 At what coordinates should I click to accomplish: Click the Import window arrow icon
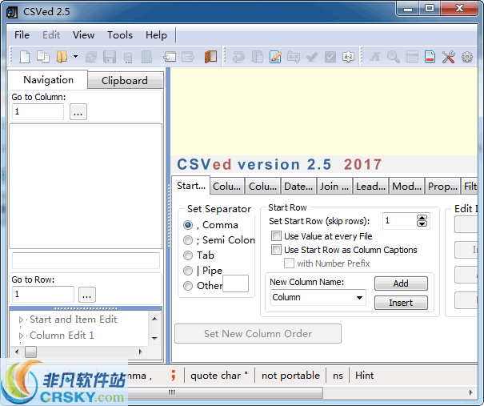(x=170, y=57)
